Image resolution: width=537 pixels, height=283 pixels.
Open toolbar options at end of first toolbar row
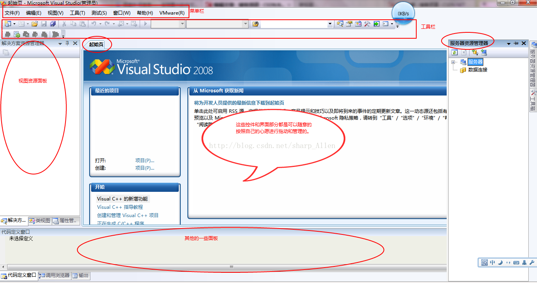tap(397, 26)
